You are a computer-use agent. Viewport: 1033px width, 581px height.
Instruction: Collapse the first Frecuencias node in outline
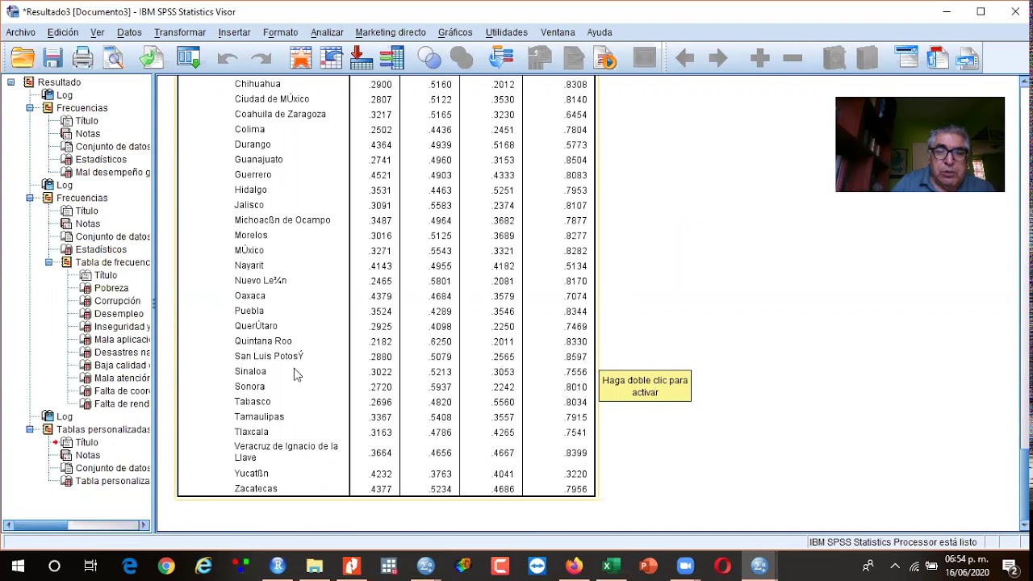30,108
